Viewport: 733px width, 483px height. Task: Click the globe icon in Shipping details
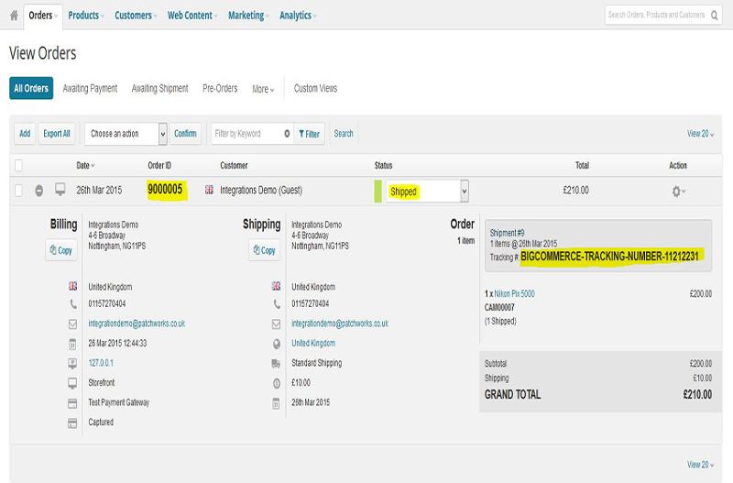276,343
